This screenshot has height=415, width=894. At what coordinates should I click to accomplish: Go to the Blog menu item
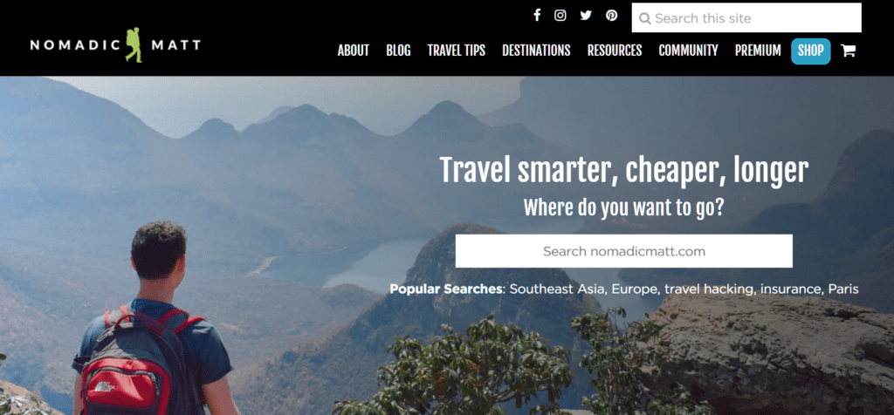(398, 51)
